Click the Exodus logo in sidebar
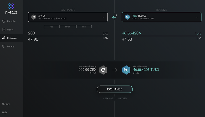Screen dimensions: 205x117 11,6
